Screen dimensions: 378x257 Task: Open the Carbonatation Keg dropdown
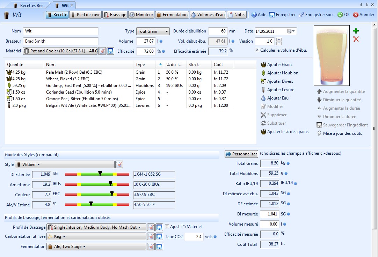[x=96, y=237]
